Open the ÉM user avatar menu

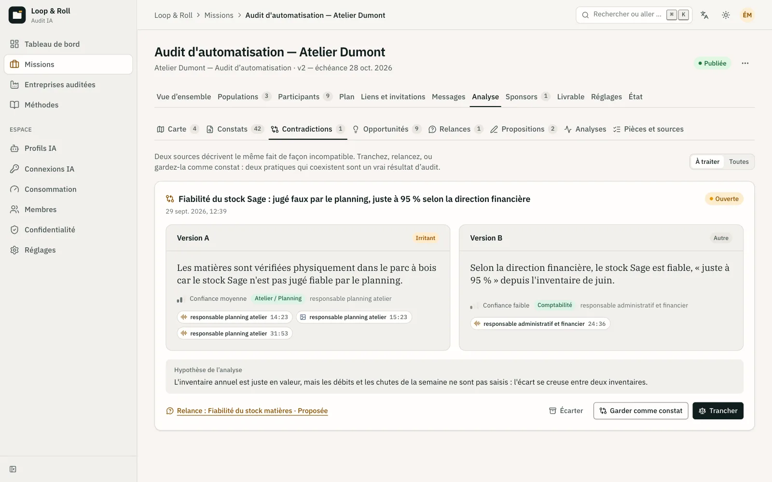747,15
